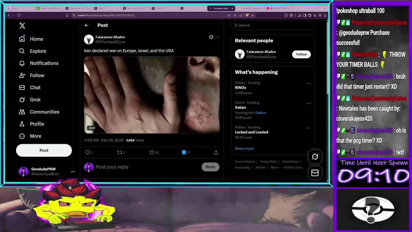Open Chat in the sidebar
Viewport: 412px width, 232px height.
30,87
